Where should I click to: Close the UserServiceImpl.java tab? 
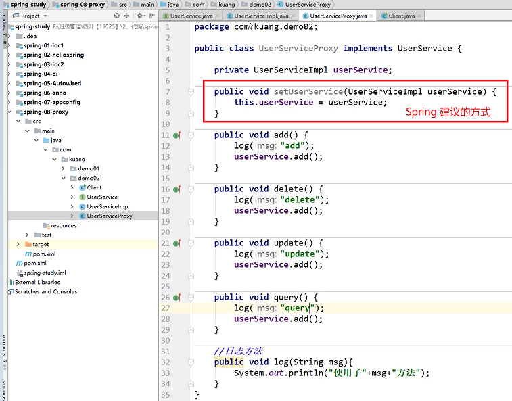coord(293,16)
